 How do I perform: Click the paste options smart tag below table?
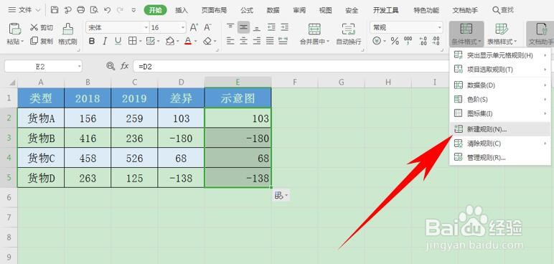click(x=281, y=195)
